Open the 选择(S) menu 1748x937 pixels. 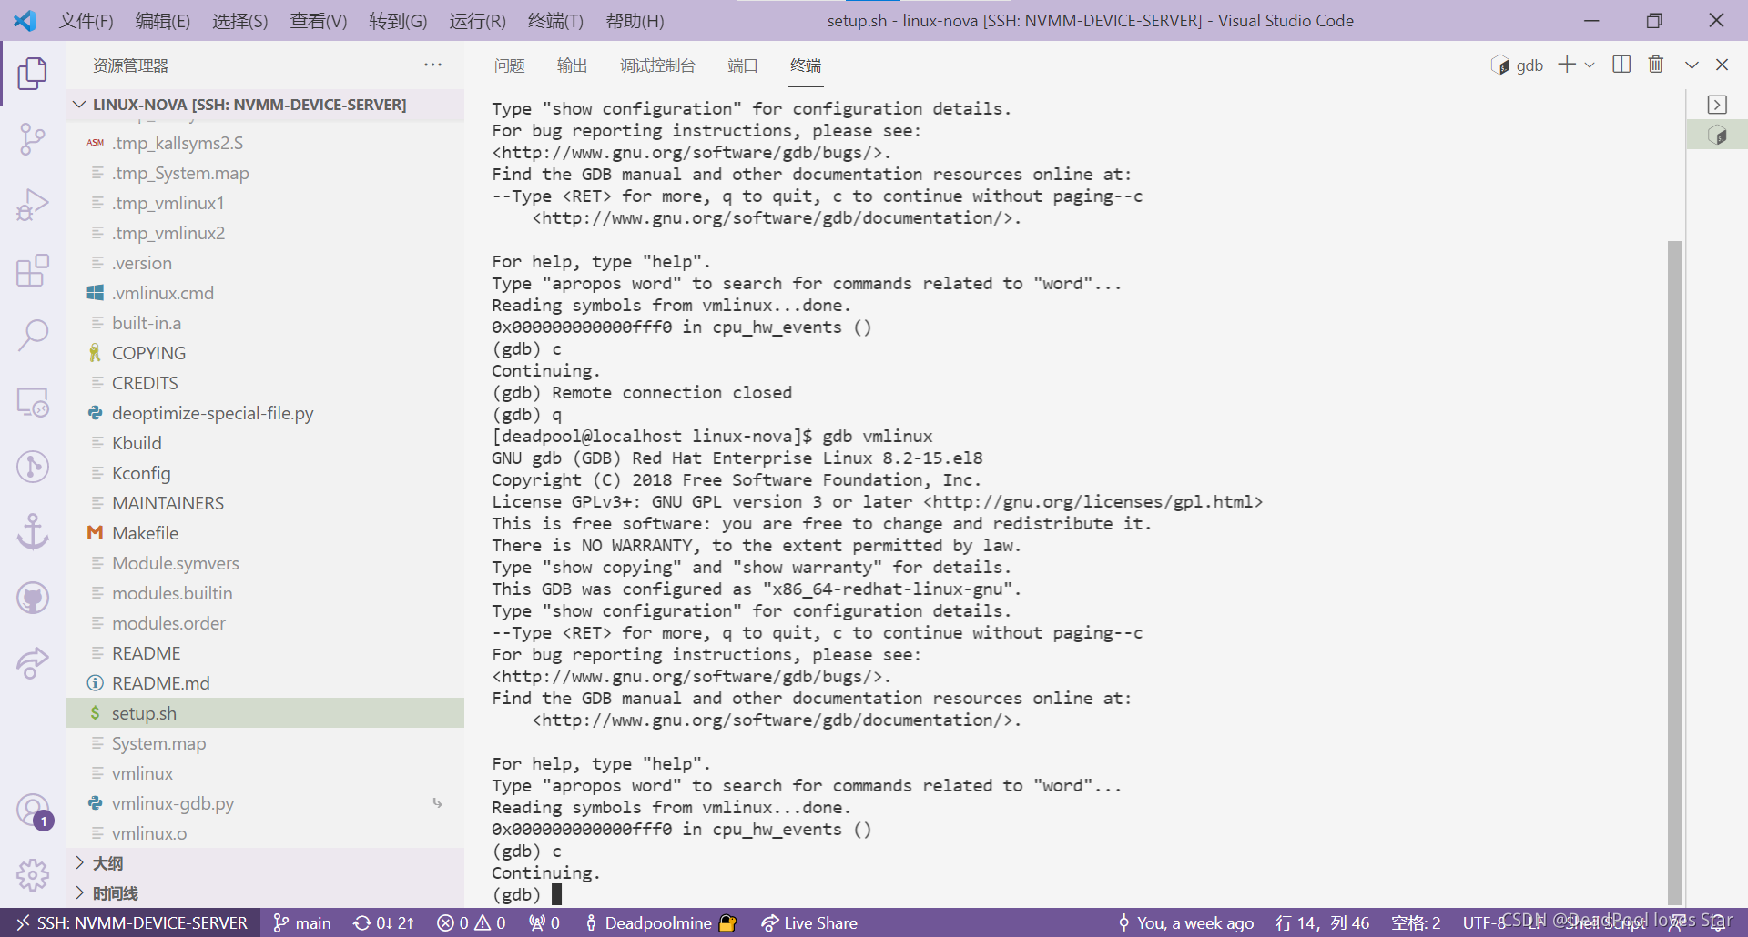click(x=240, y=20)
